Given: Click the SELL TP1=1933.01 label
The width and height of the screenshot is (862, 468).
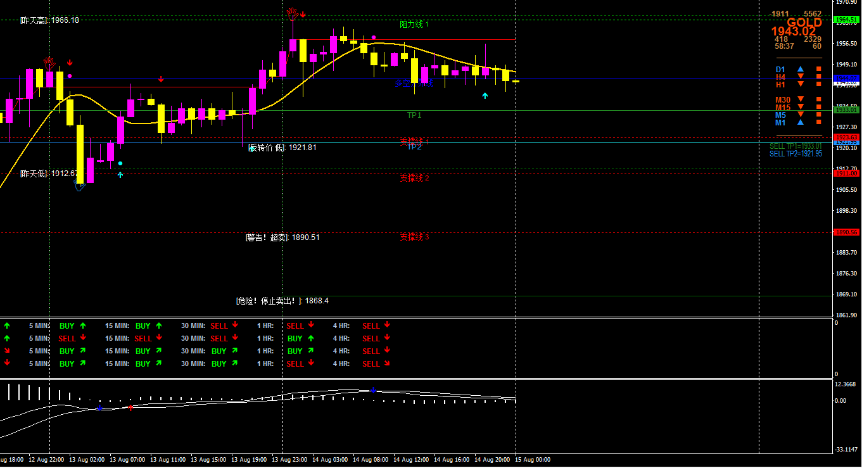Looking at the screenshot, I should pos(795,146).
